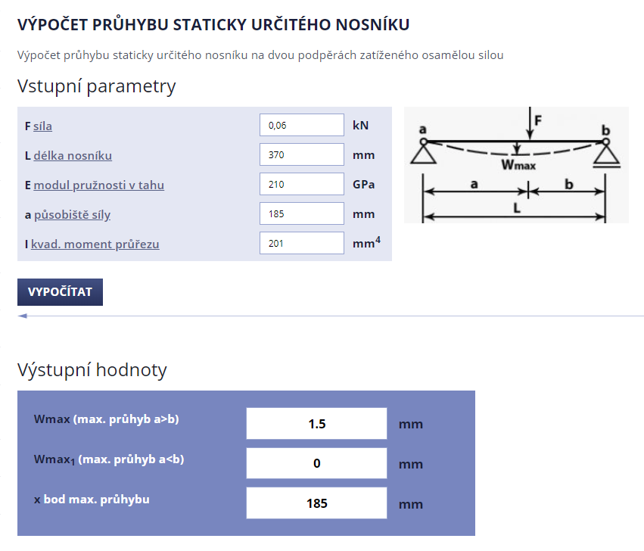Viewport: 644px width, 551px height.
Task: Click the small arrow icon on divider line
Action: pyautogui.click(x=22, y=316)
